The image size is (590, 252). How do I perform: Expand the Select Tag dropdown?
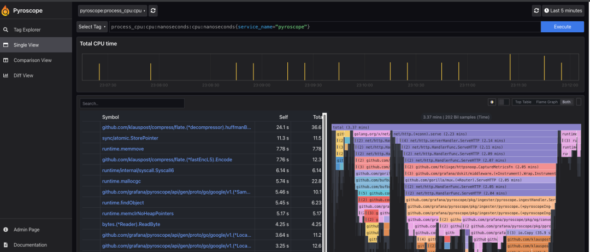pyautogui.click(x=92, y=27)
